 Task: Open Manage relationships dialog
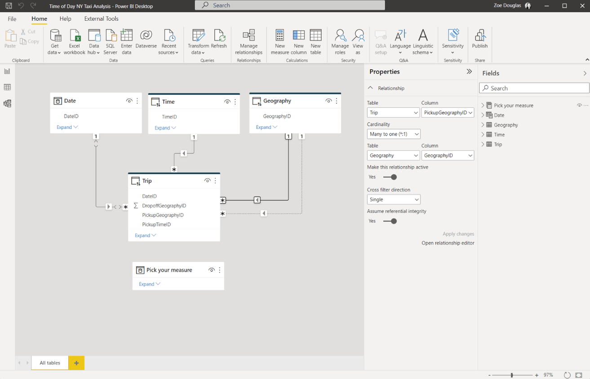tap(248, 42)
